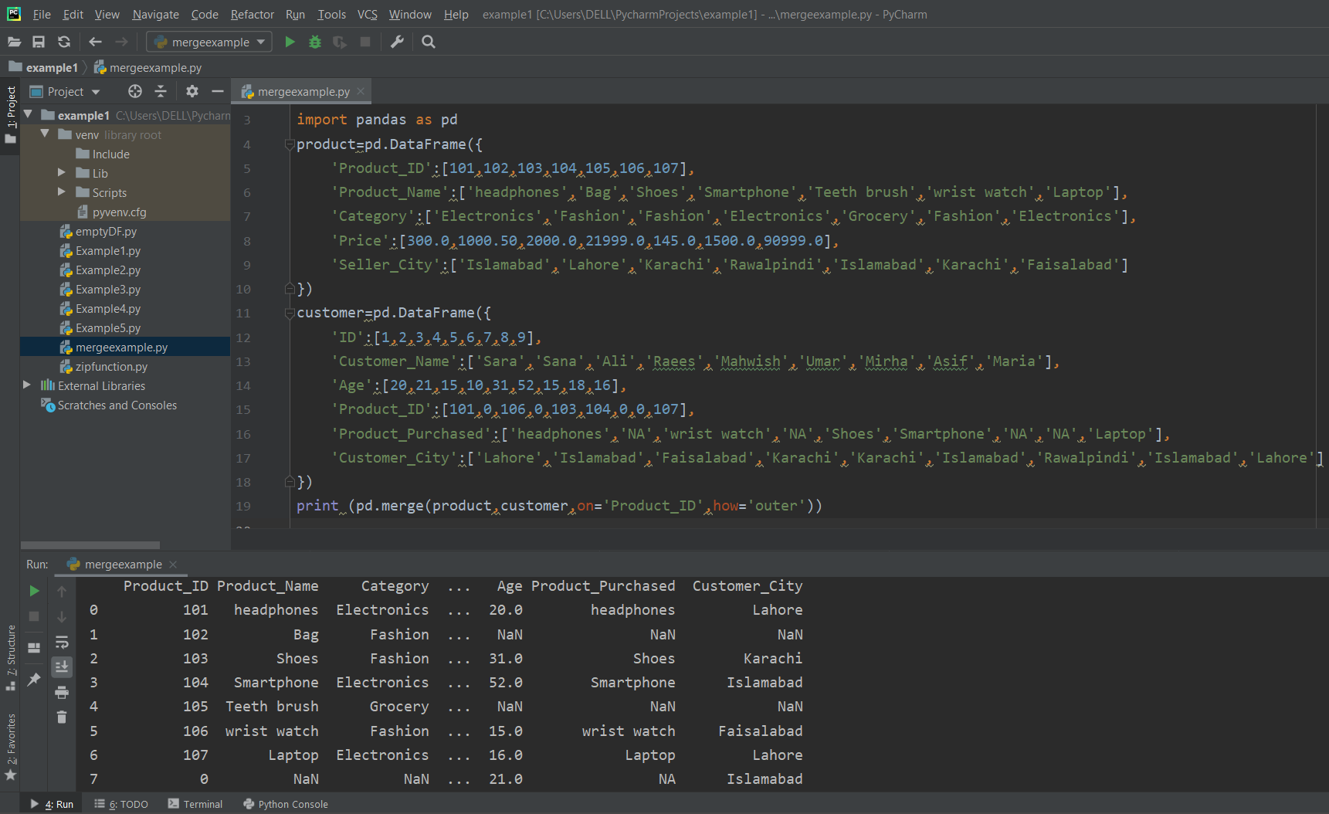
Task: Expand the Lib folder in tree
Action: [x=62, y=173]
